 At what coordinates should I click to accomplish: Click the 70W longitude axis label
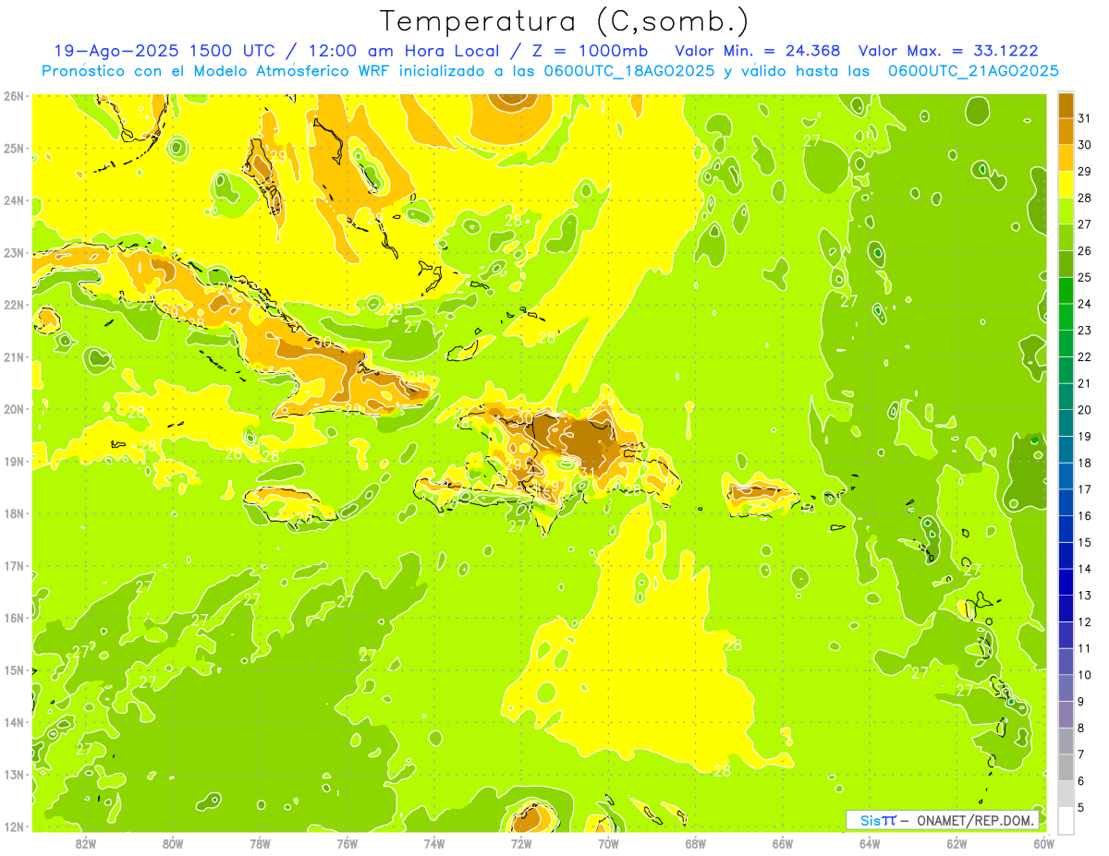click(x=608, y=842)
